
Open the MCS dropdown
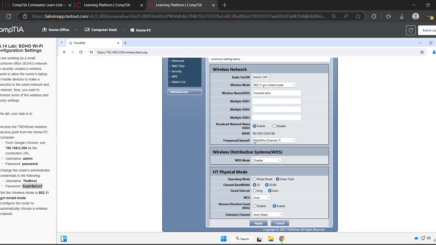click(262, 197)
